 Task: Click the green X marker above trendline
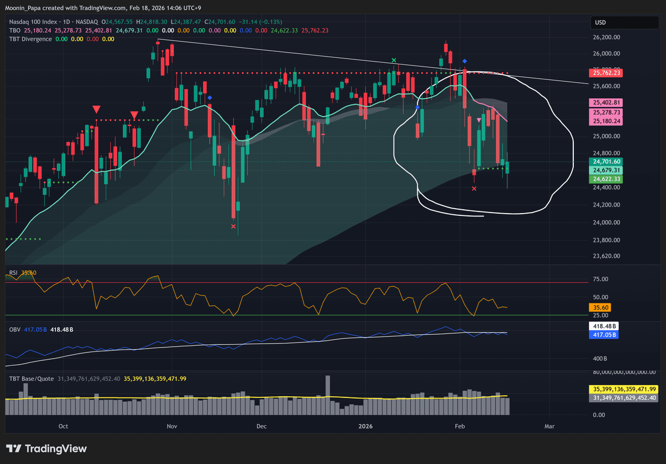click(393, 60)
